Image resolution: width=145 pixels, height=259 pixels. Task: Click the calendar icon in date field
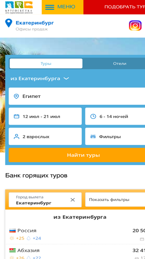click(17, 116)
